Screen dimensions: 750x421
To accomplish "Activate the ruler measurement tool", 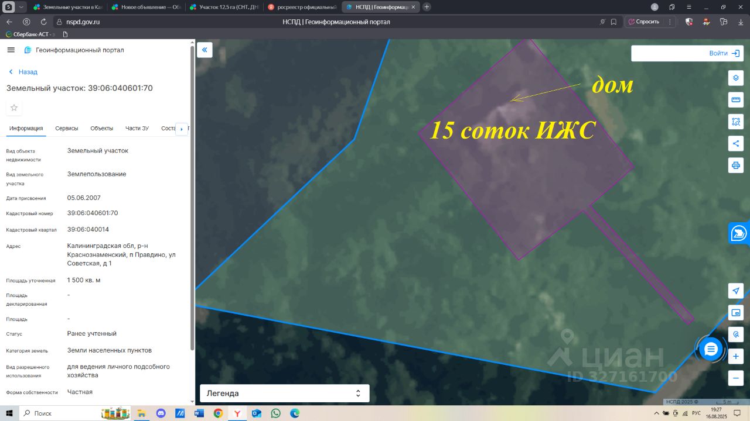I will 736,100.
